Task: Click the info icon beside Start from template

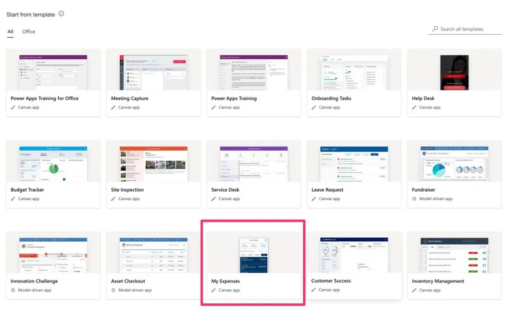Action: pos(62,14)
